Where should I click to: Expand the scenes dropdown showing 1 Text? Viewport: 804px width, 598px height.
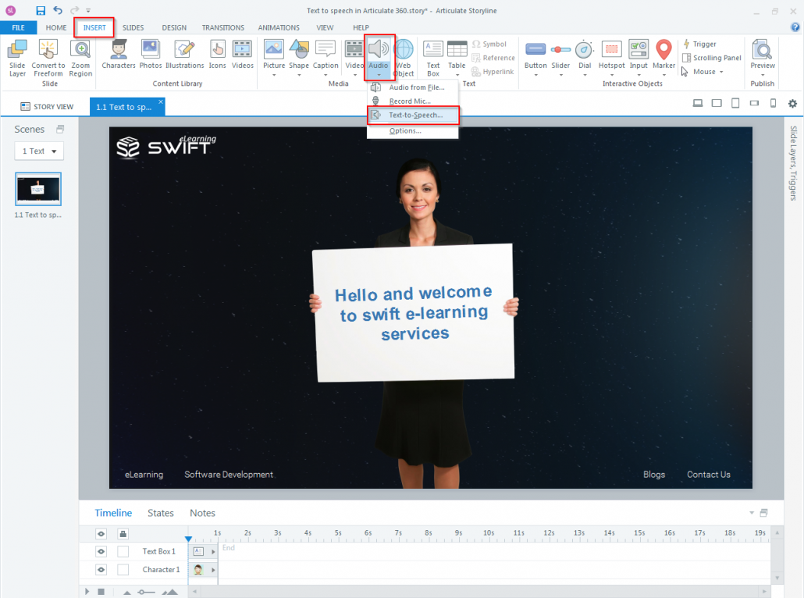tap(38, 151)
